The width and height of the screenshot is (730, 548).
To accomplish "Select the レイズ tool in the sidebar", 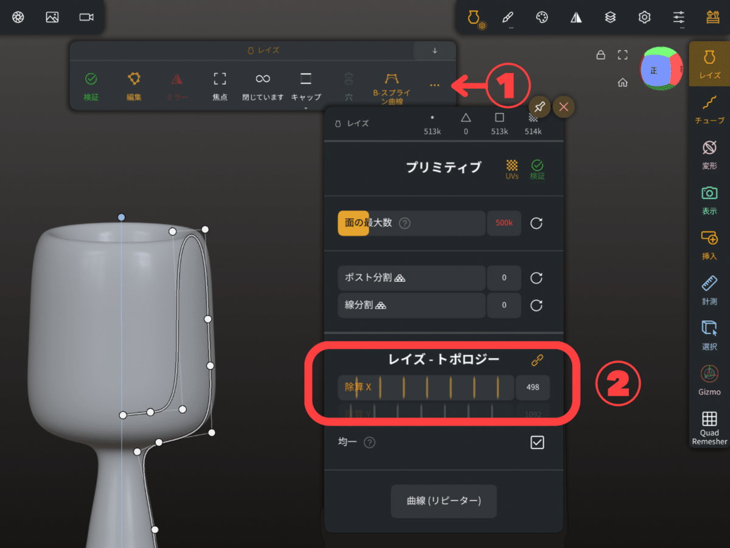I will (709, 64).
